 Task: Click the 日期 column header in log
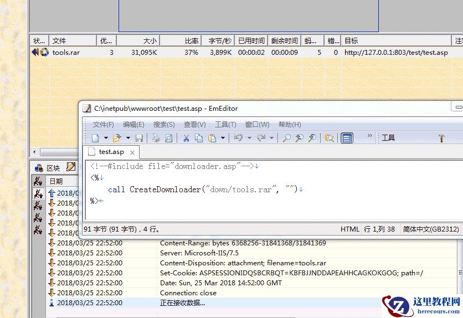pos(56,181)
